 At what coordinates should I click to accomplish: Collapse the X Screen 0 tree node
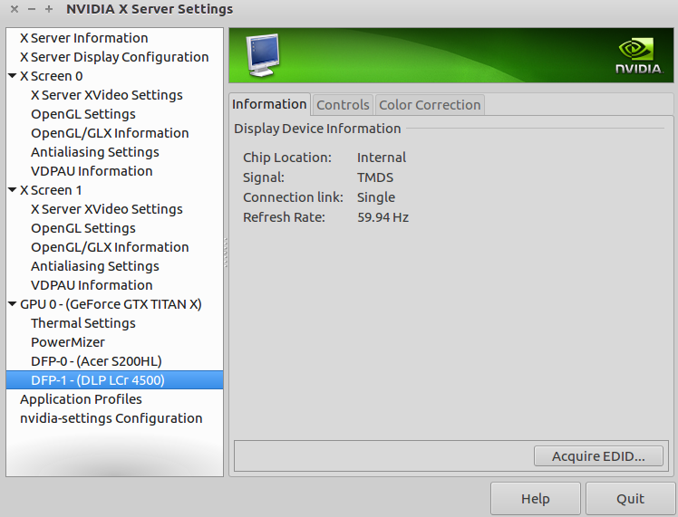(x=12, y=76)
